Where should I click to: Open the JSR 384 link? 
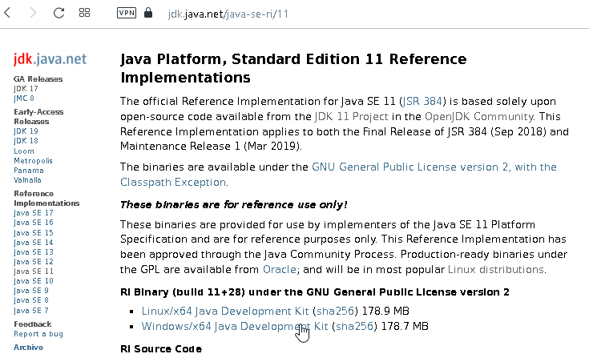pyautogui.click(x=422, y=102)
